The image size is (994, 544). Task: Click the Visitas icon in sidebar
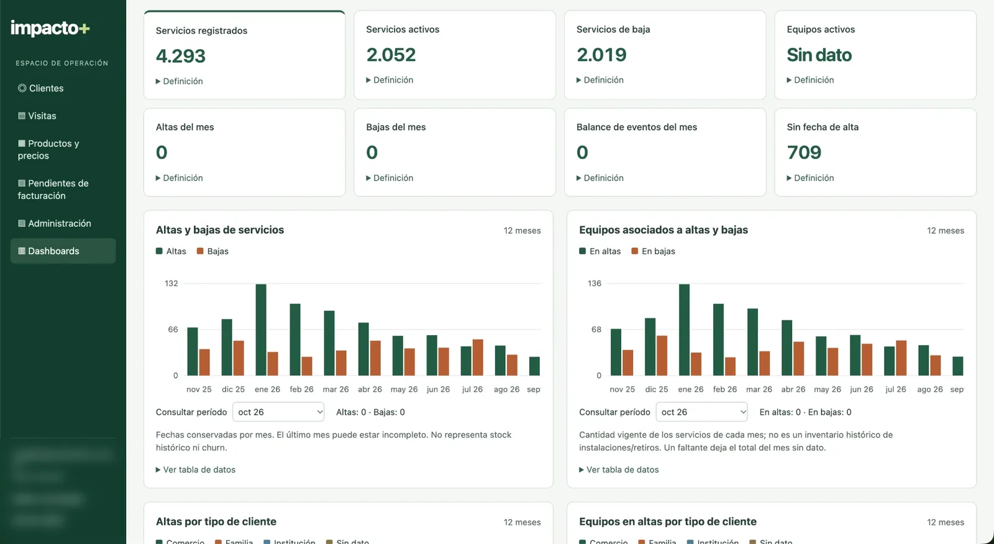tap(22, 116)
